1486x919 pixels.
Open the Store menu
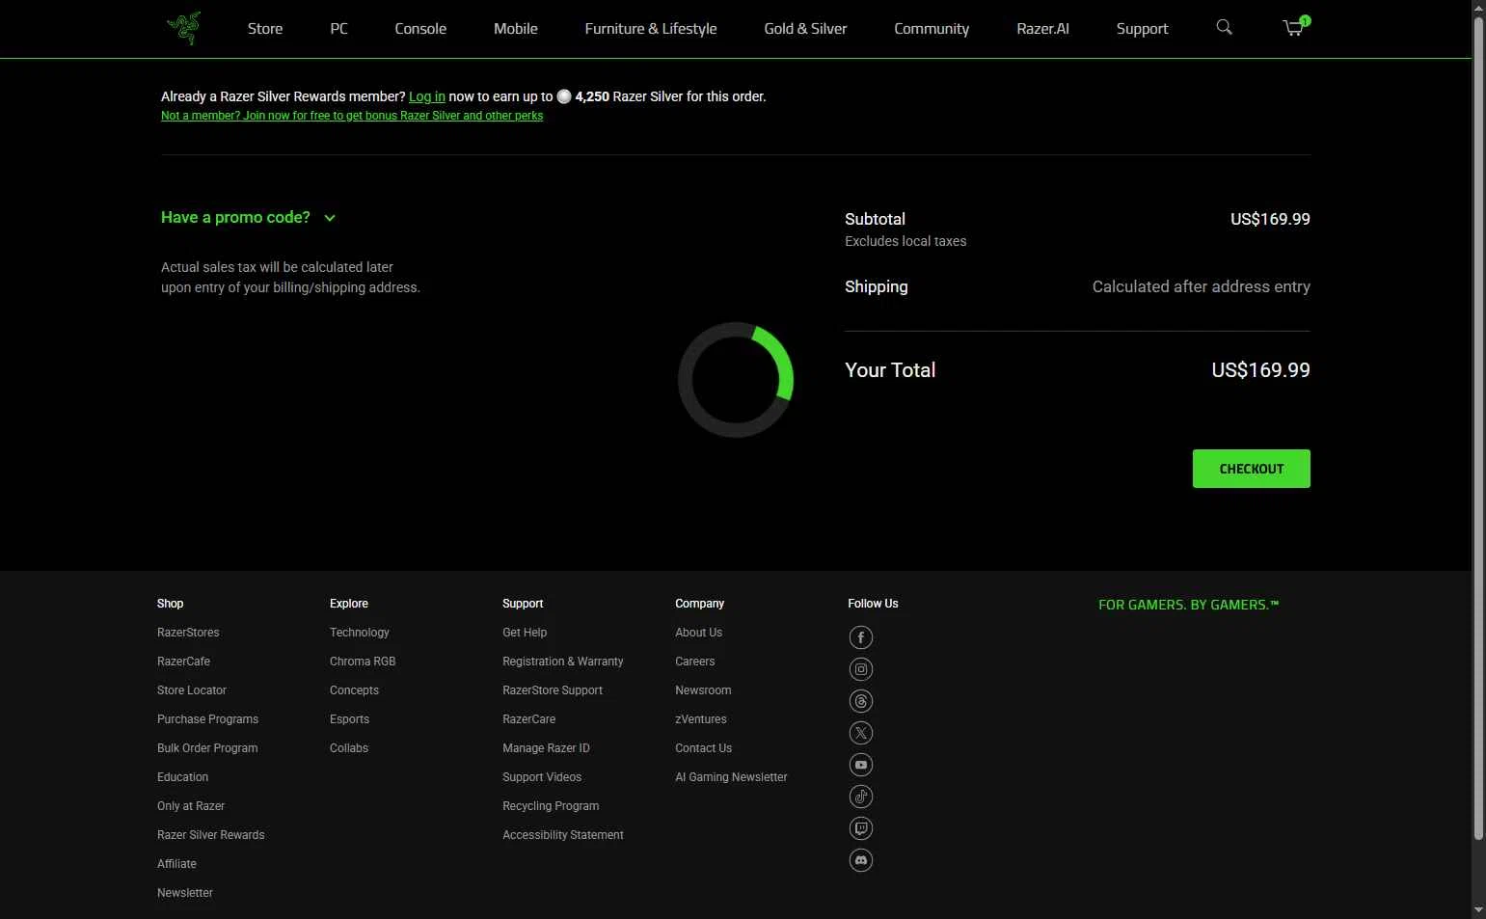pyautogui.click(x=265, y=29)
